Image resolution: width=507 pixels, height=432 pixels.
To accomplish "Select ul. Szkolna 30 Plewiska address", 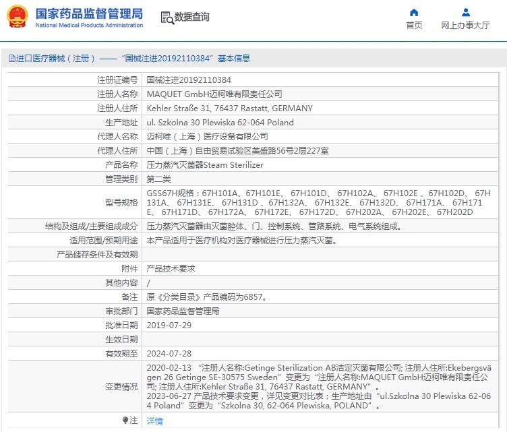I will pyautogui.click(x=220, y=123).
